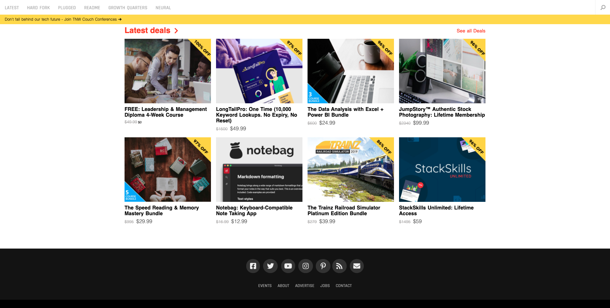Click the LongTailPro One Time title
This screenshot has width=610, height=308.
coord(257,115)
